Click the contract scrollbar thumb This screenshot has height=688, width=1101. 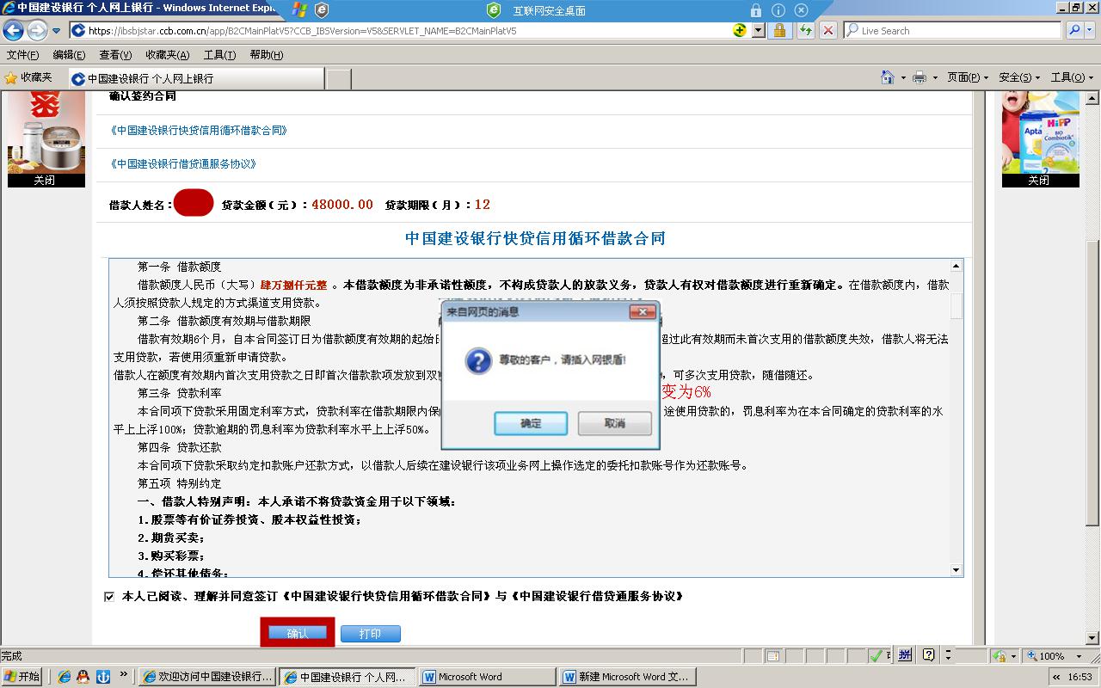click(956, 306)
